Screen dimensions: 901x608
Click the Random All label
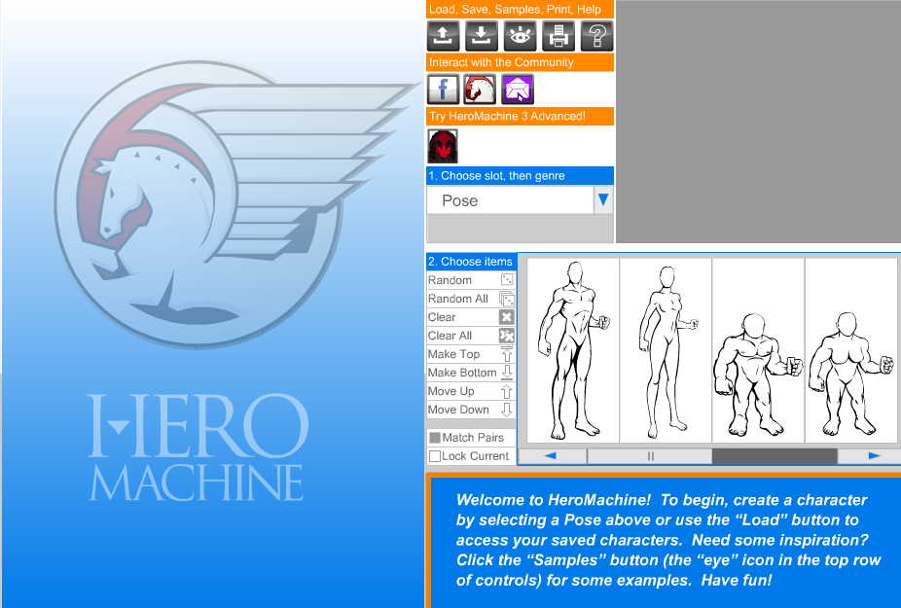tap(458, 299)
